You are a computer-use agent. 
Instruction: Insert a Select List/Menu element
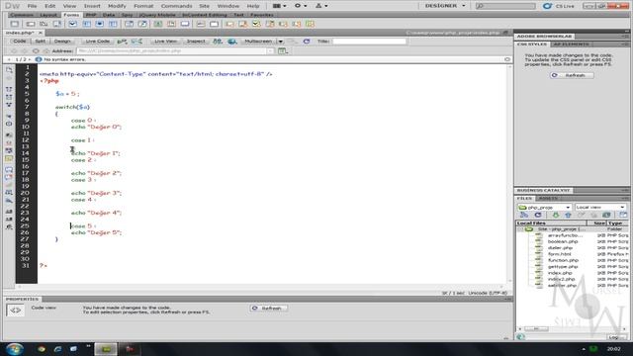pos(129,24)
